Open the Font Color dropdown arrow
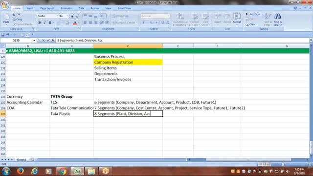Image resolution: width=313 pixels, height=176 pixels. (x=78, y=23)
